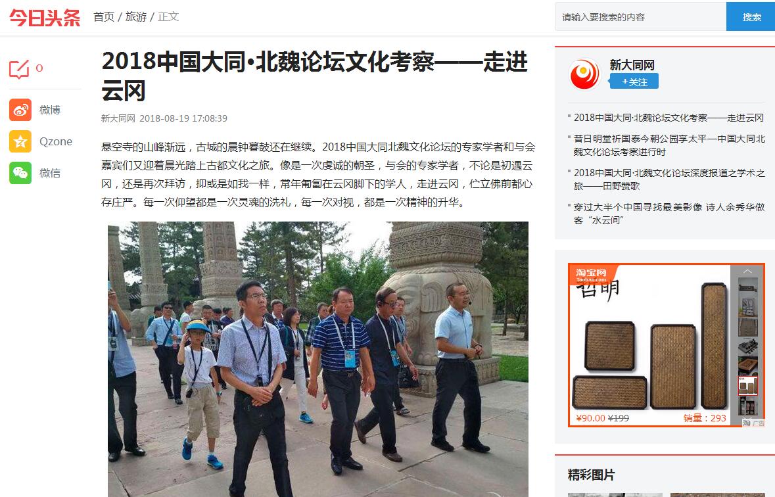Share article via the Weibo icon
775x497 pixels.
tap(20, 110)
